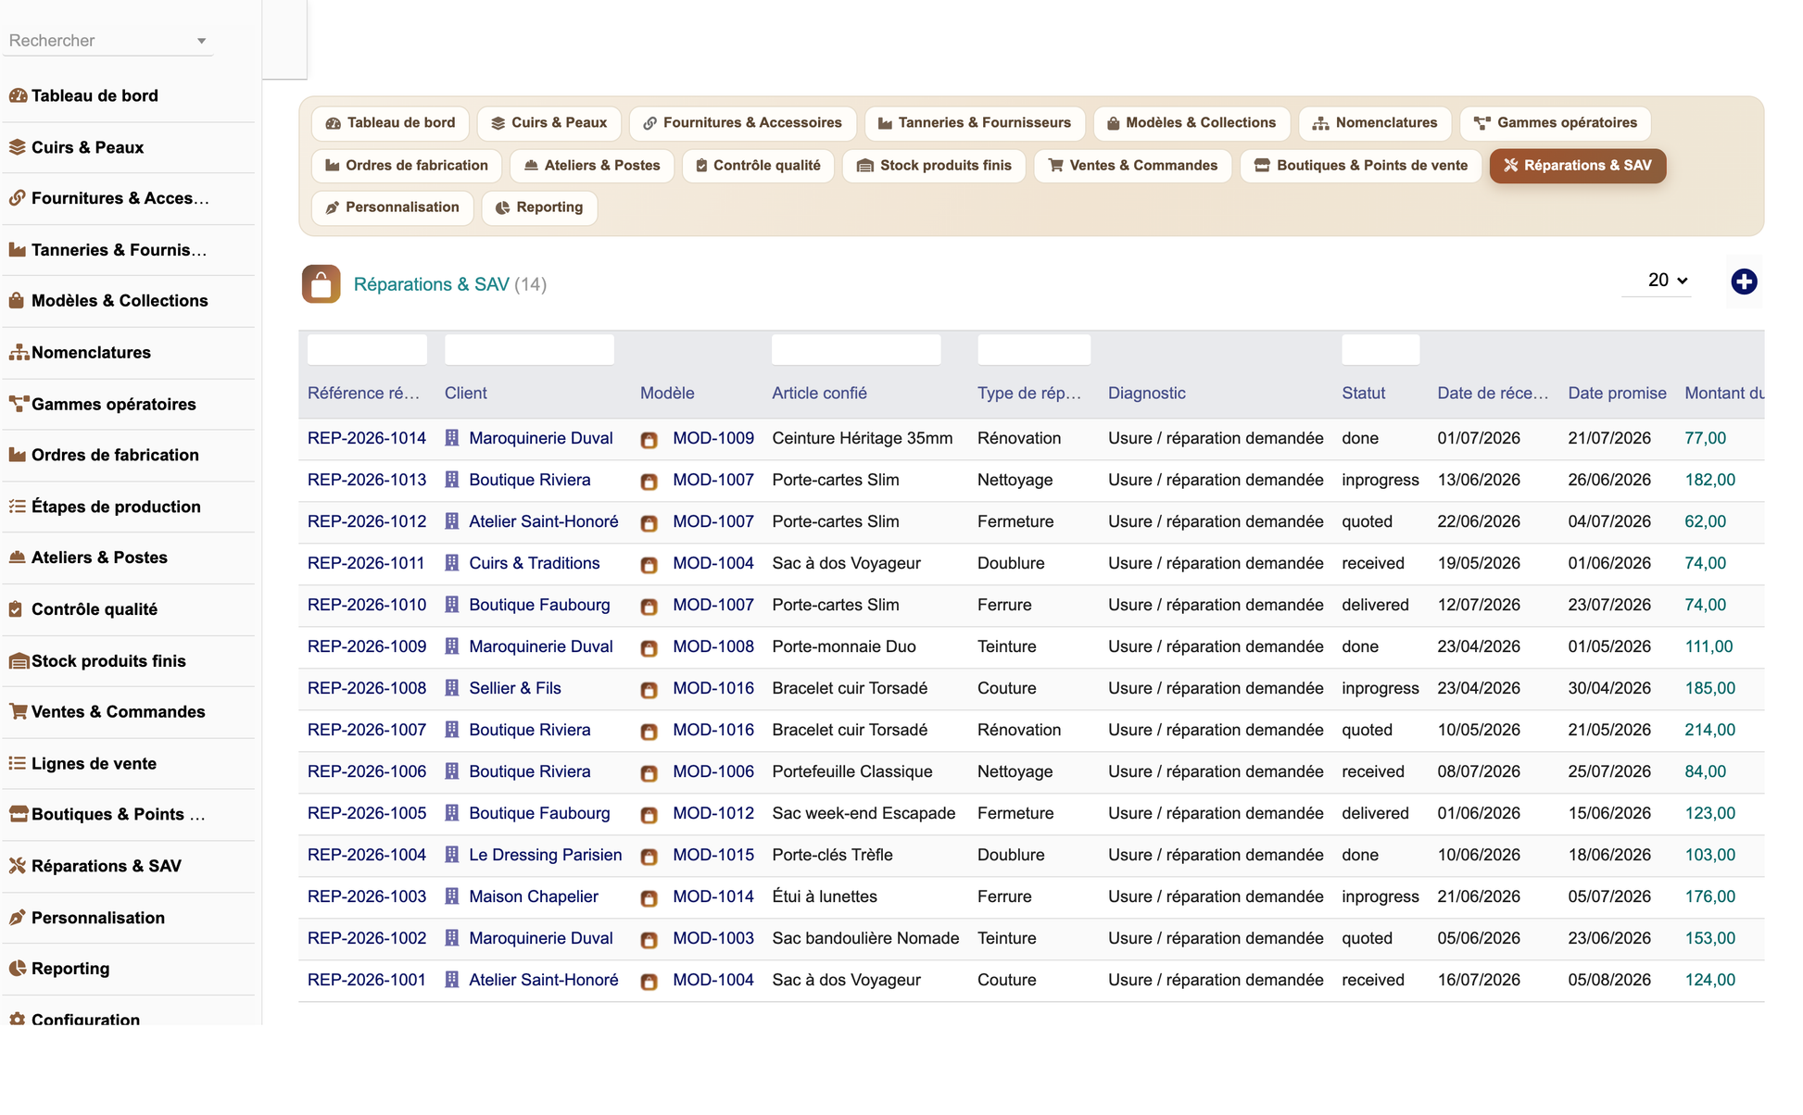The height and width of the screenshot is (1115, 1803).
Task: Click the Fournitures & Accessoires link icon in sidebar
Action: click(x=18, y=198)
